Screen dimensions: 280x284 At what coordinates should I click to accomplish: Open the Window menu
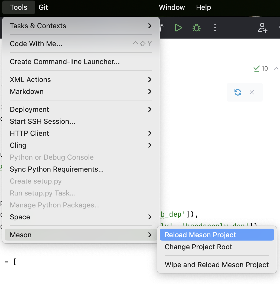(x=172, y=7)
